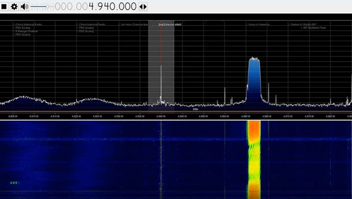
Task: Select the Estación 4940 station label
Action: pyautogui.click(x=170, y=25)
